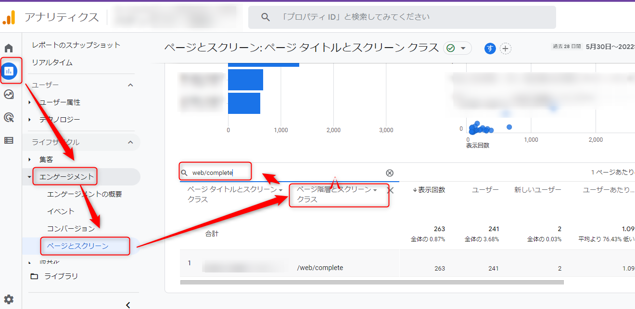Open Configure table icon in sidebar
Image resolution: width=635 pixels, height=309 pixels.
[x=9, y=140]
